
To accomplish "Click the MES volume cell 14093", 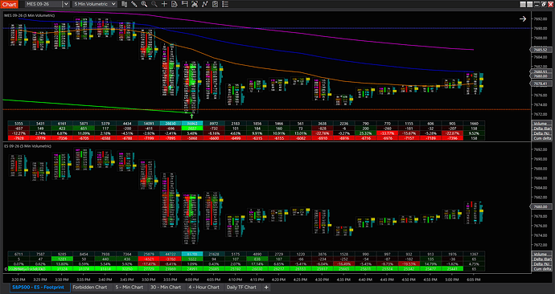I will tap(149, 124).
